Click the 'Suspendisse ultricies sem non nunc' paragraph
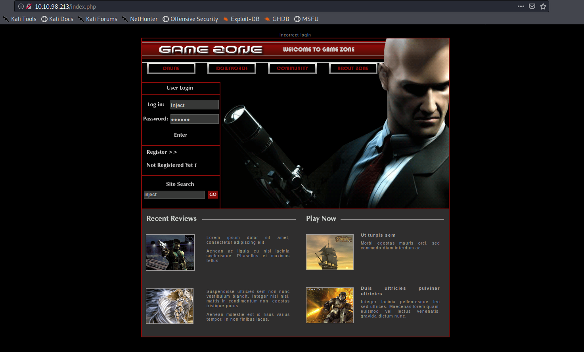 point(248,299)
